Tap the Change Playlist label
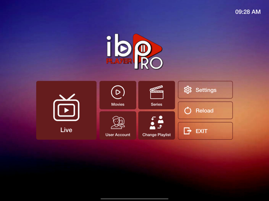The height and width of the screenshot is (201, 269). (x=156, y=134)
